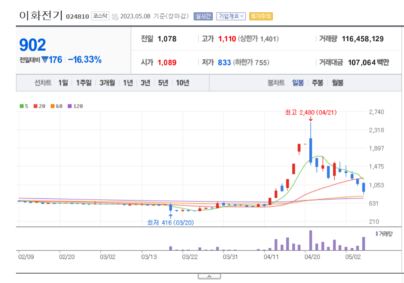
Task: Click the 2,740 price axis label
Action: pos(377,112)
